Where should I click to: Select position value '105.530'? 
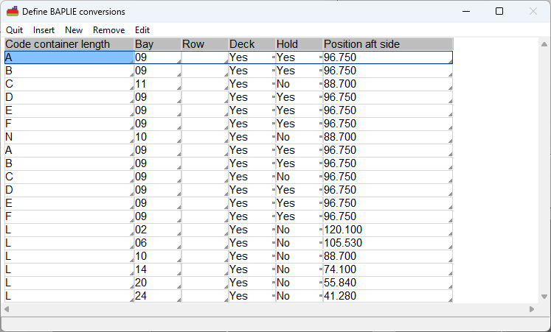click(388, 243)
